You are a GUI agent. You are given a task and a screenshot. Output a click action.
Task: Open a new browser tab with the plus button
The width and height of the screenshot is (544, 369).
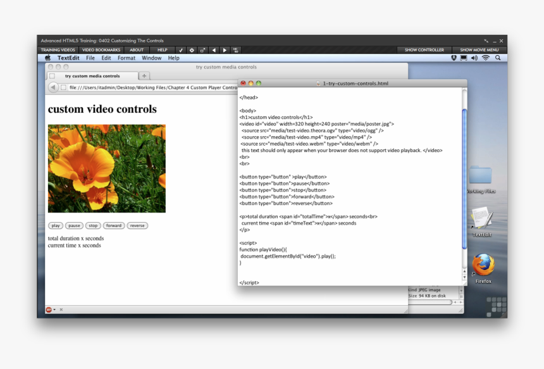pos(144,76)
